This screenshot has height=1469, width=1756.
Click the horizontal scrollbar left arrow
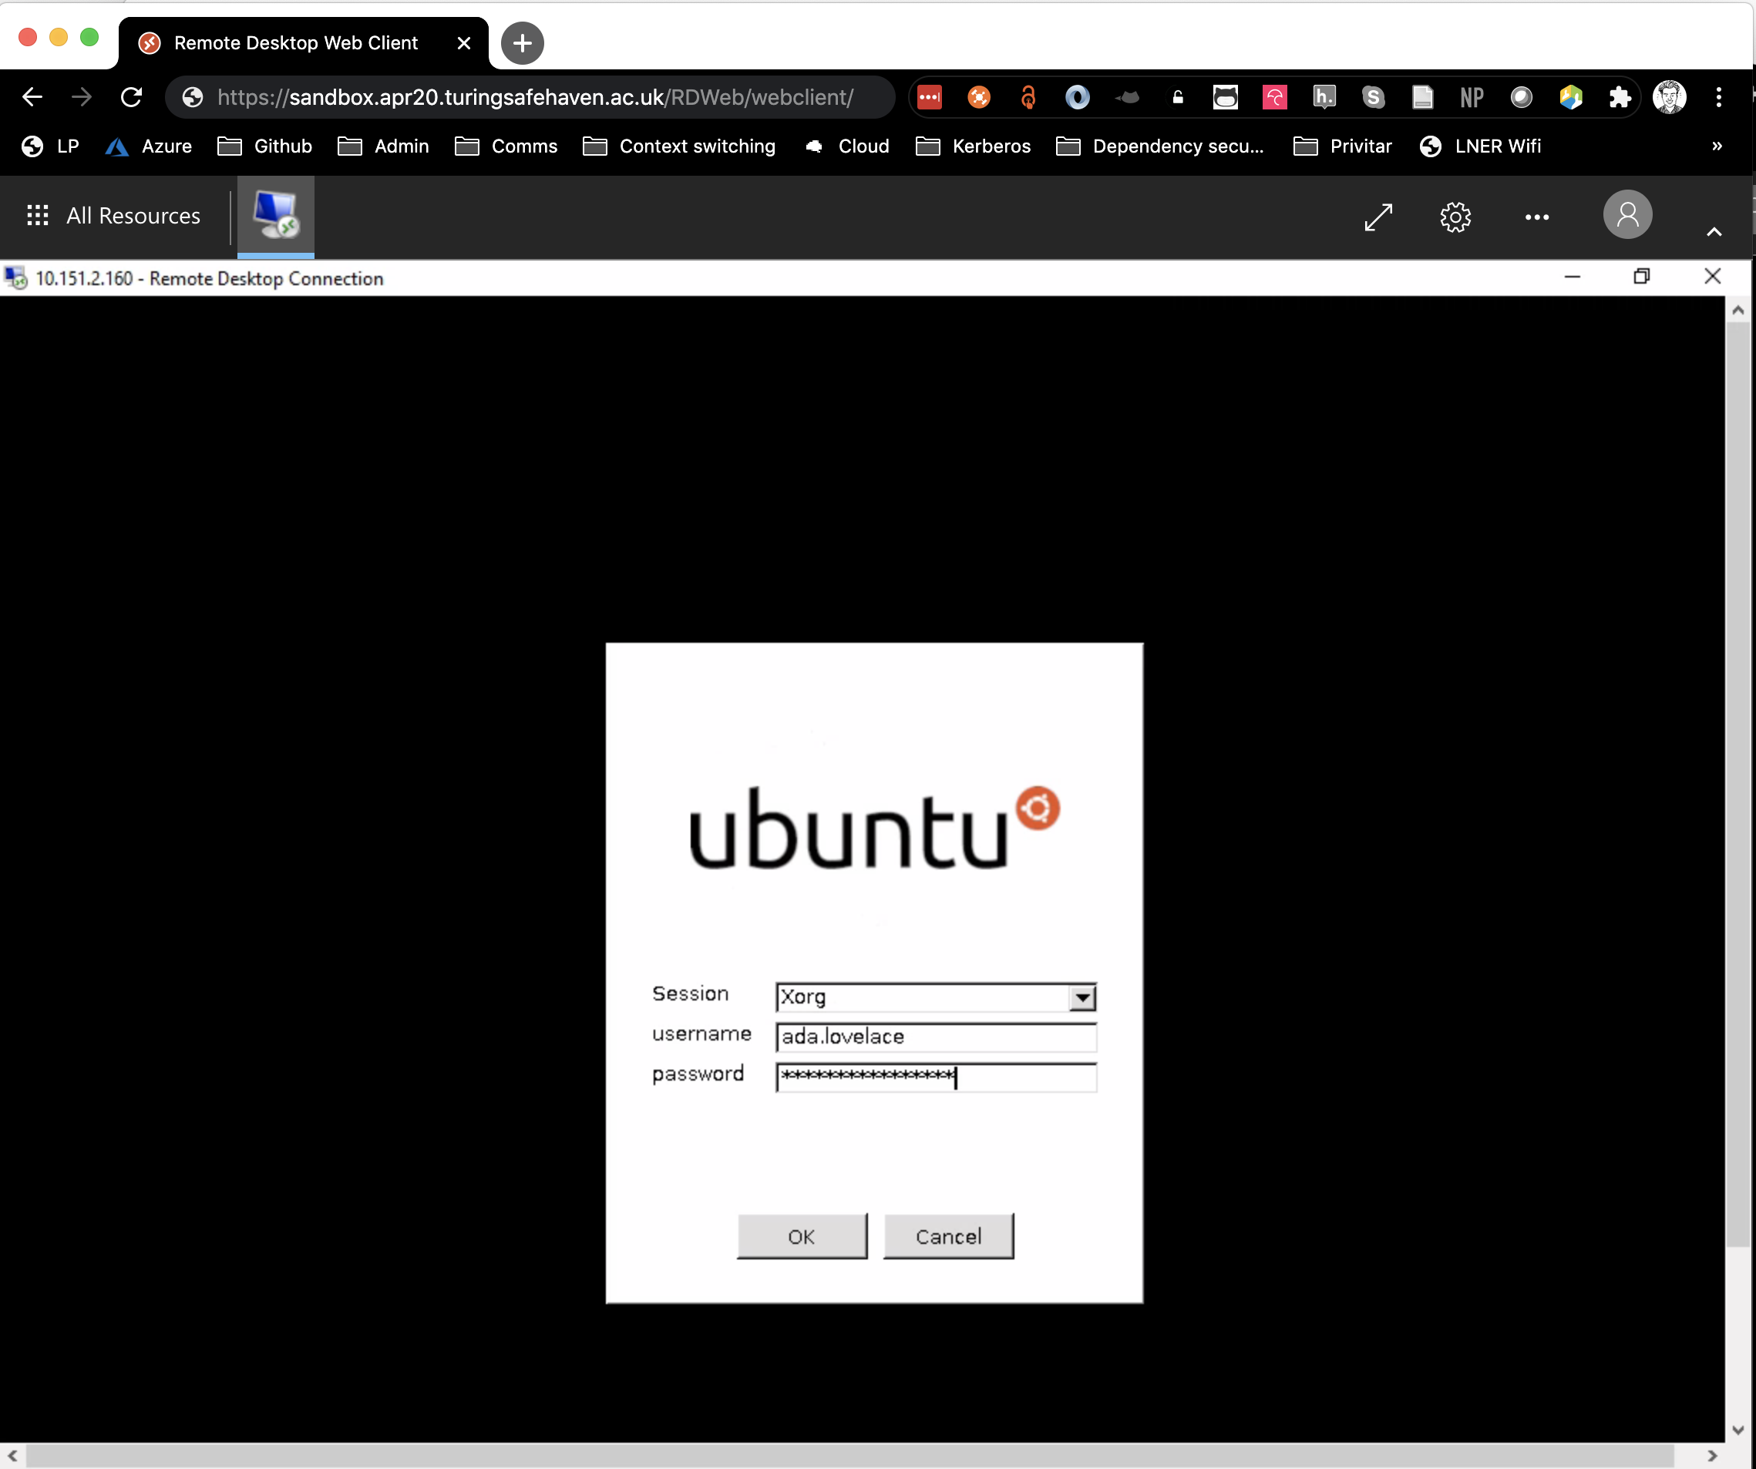click(x=12, y=1456)
